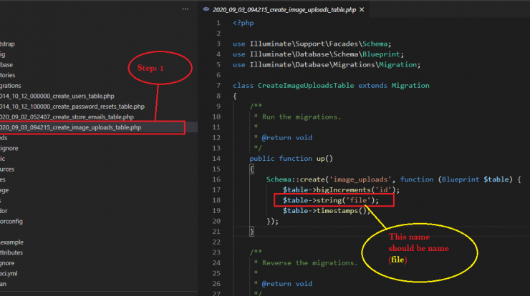The width and height of the screenshot is (530, 296).
Task: Click Migration in the line 5 use statement
Action: pos(397,65)
